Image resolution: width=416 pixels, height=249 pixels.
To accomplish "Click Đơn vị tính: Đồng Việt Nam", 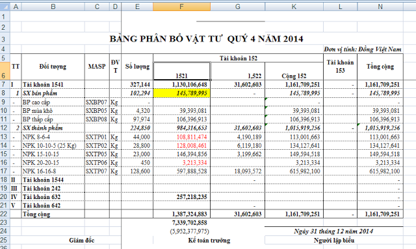I will pos(363,49).
